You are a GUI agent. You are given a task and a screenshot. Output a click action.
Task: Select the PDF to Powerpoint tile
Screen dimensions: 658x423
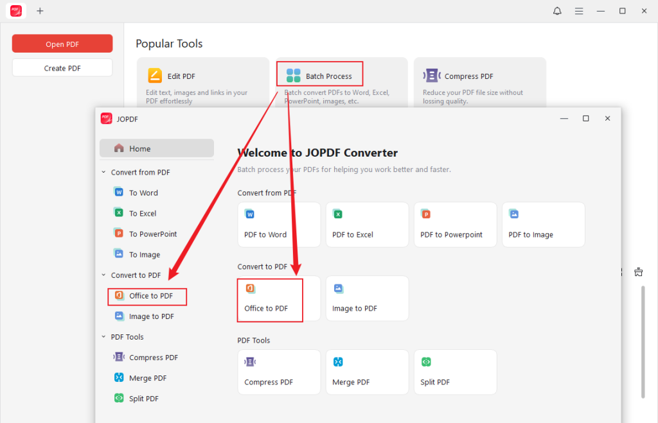coord(455,225)
